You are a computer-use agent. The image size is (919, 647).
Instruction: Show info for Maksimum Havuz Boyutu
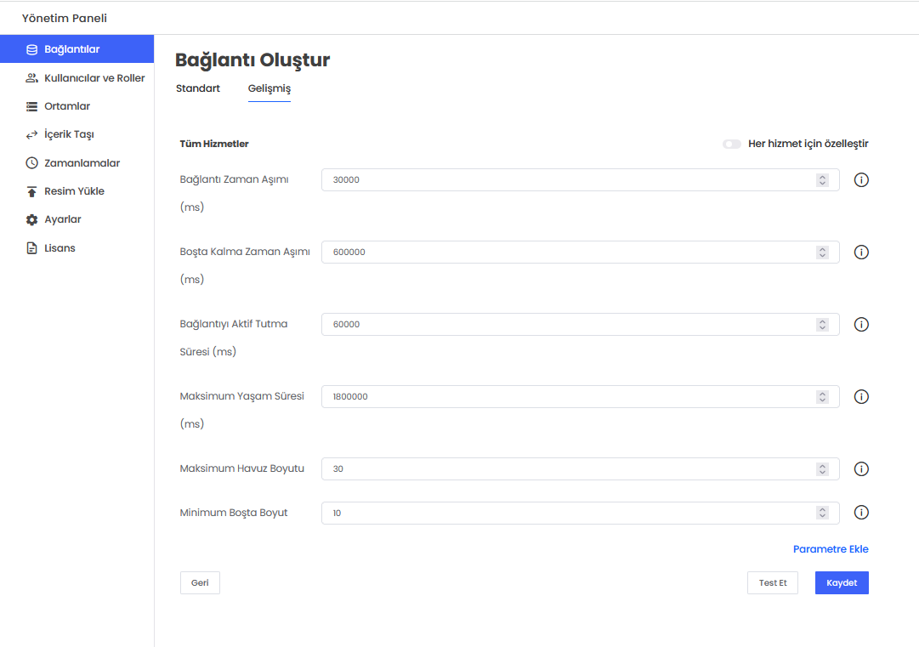click(860, 469)
